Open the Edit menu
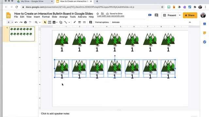 (x=22, y=17)
